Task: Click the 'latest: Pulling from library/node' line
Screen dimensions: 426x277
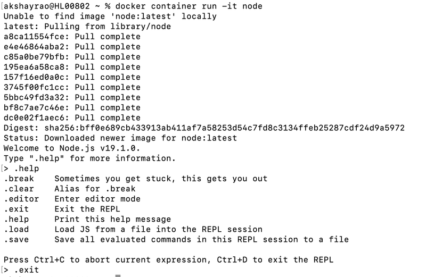Action: tap(88, 26)
